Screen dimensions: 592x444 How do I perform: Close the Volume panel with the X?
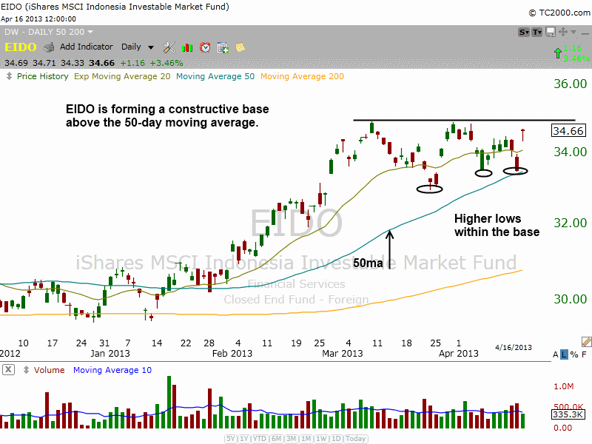(x=9, y=370)
